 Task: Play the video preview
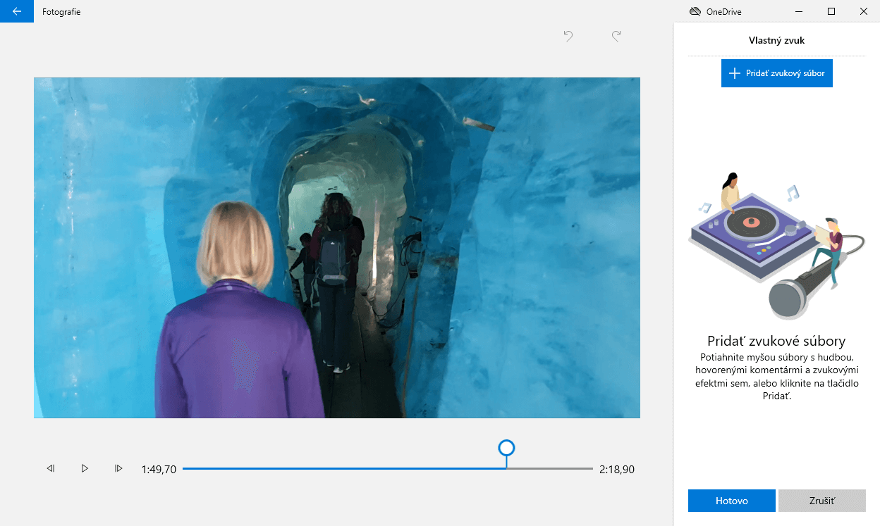[x=85, y=468]
